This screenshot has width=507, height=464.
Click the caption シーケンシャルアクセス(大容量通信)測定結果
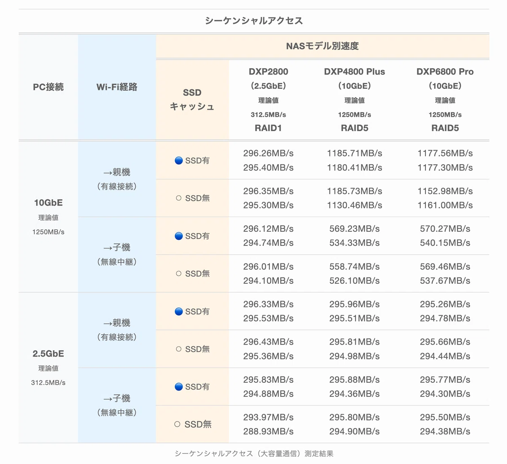click(x=254, y=454)
